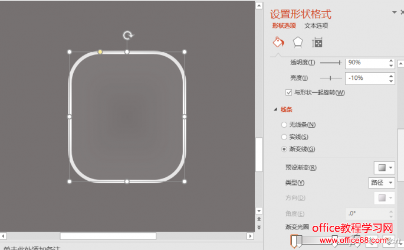404x250 pixels.
Task: Open the 预设渐变 preset dropdown
Action: coord(385,168)
